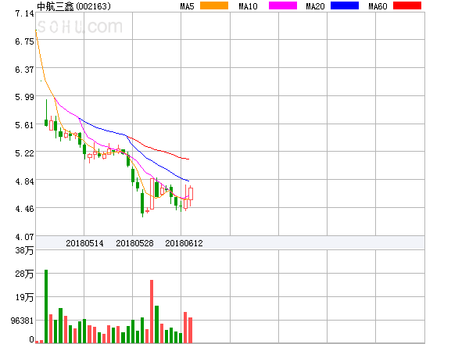Image resolution: width=469 pixels, height=344 pixels.
Task: Click the 20180612 date label
Action: pyautogui.click(x=184, y=243)
